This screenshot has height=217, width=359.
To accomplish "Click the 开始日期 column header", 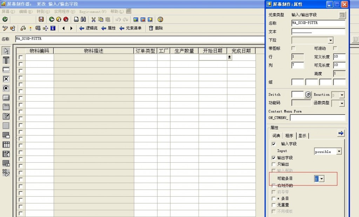I will [x=213, y=51].
